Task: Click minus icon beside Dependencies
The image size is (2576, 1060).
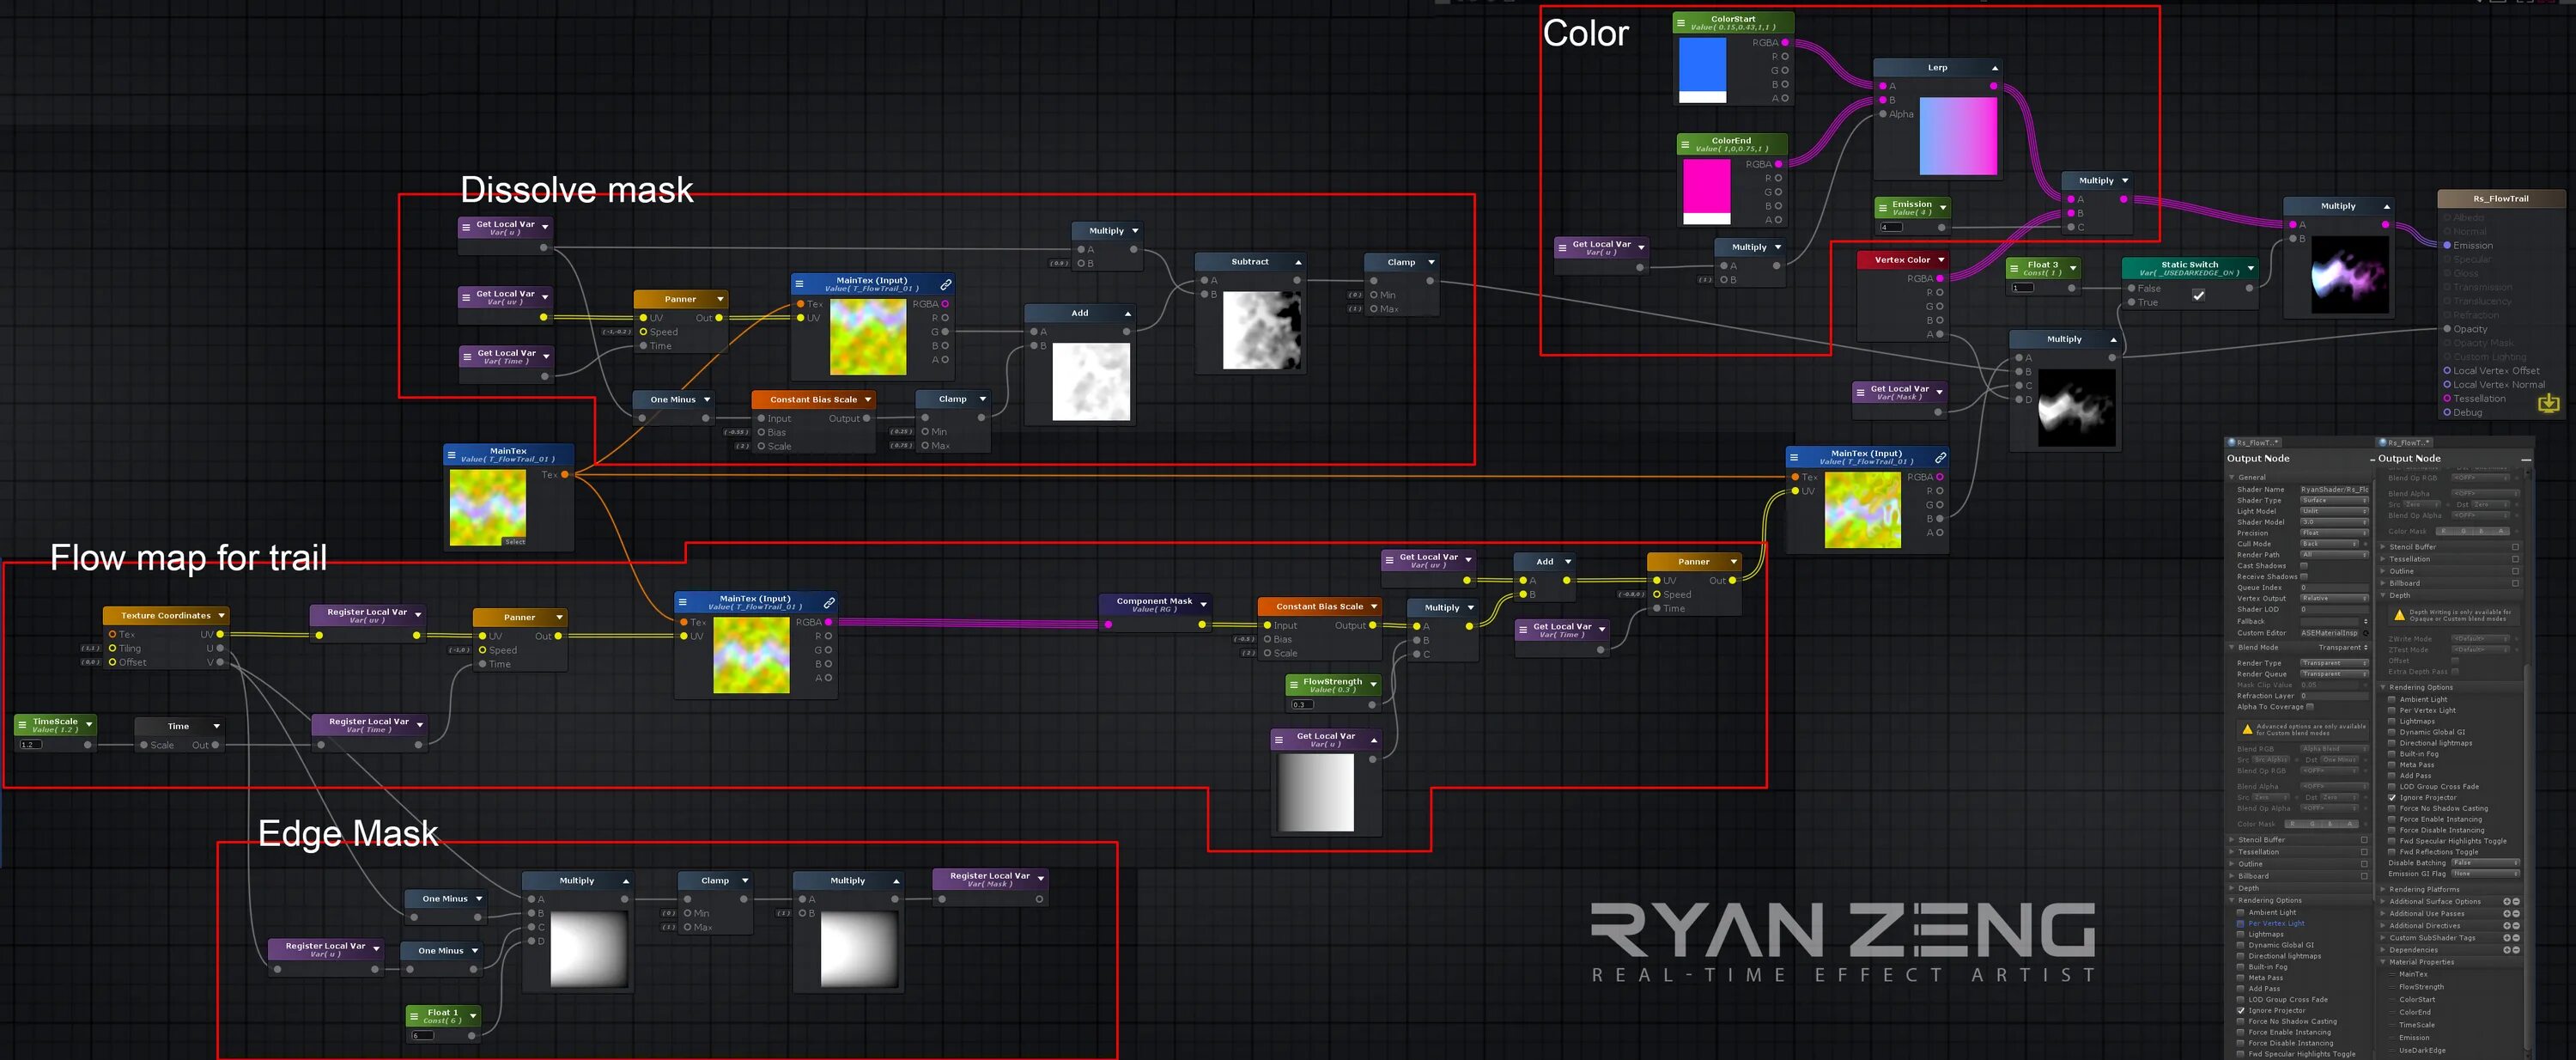Action: coord(2515,950)
